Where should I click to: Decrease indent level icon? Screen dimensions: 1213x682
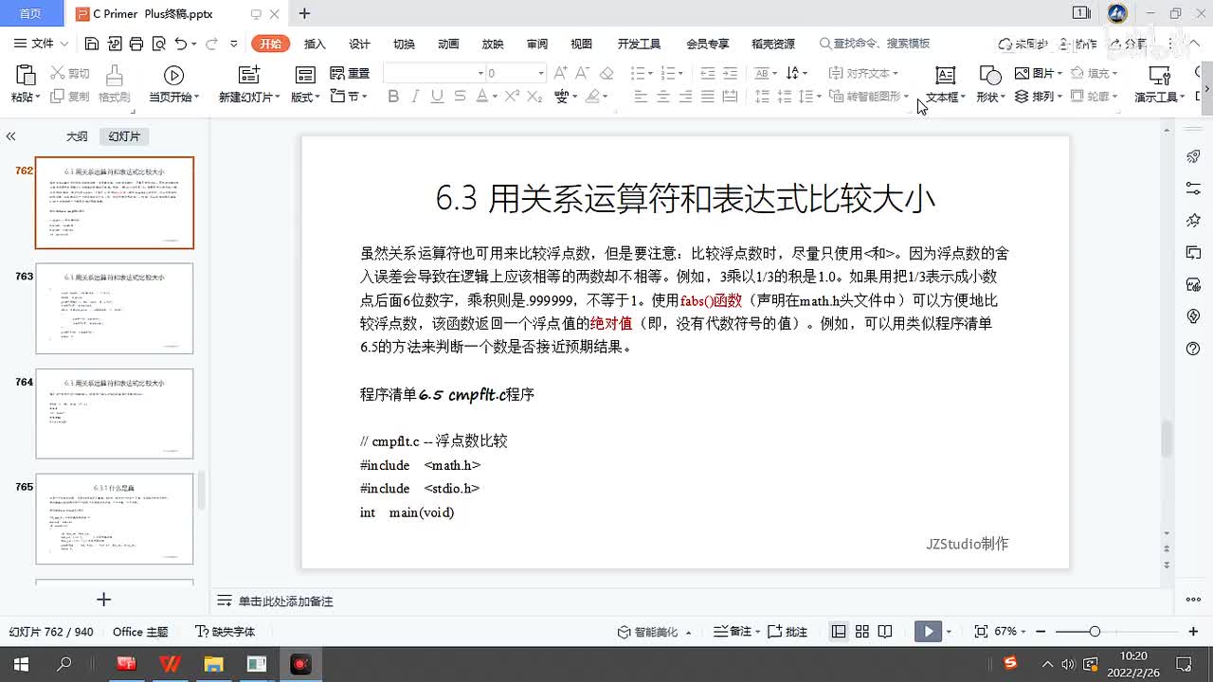coord(707,73)
